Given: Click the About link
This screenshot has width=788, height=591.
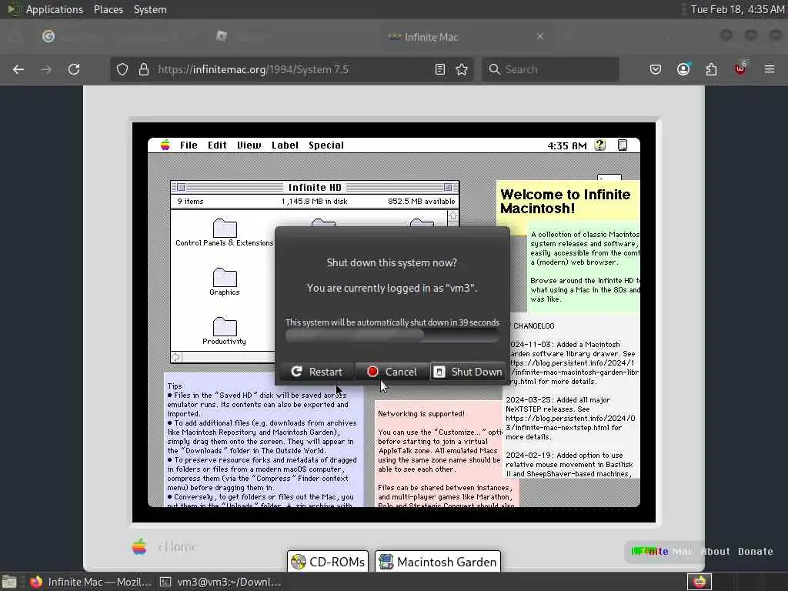Looking at the screenshot, I should (x=716, y=551).
